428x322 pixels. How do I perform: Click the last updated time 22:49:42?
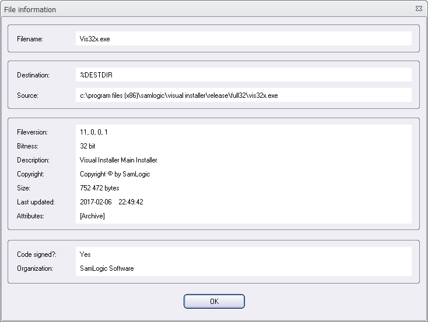coord(131,202)
